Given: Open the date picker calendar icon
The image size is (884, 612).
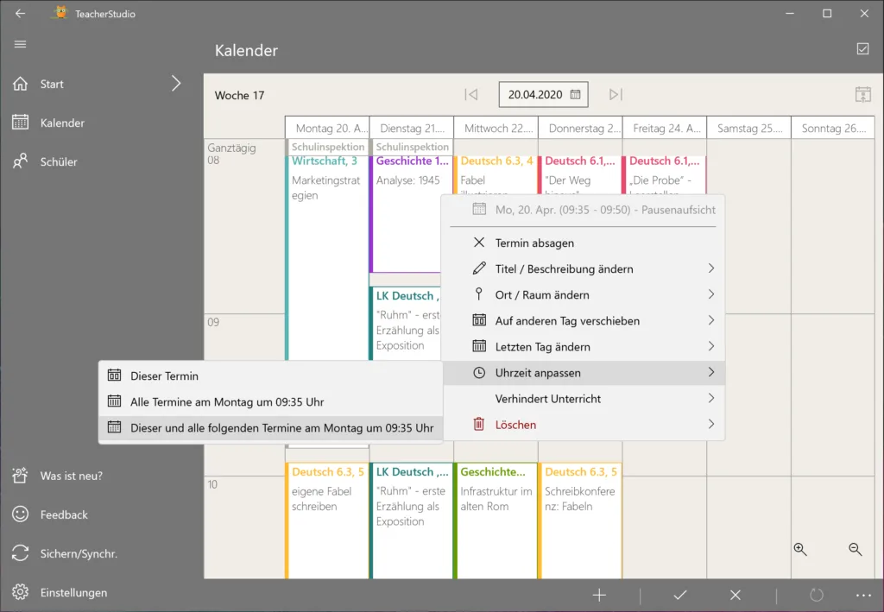Looking at the screenshot, I should point(575,95).
